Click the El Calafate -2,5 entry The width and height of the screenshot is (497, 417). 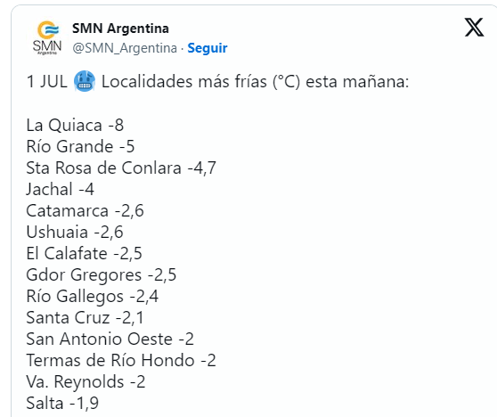coord(84,254)
